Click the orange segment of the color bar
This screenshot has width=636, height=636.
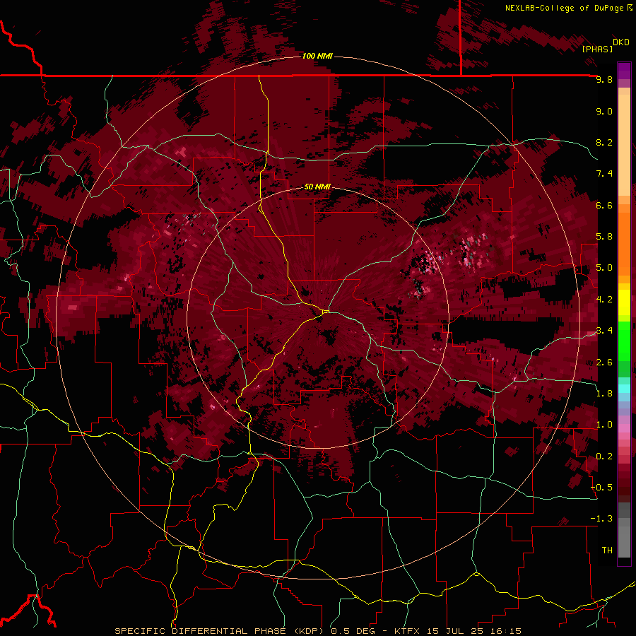[624, 242]
